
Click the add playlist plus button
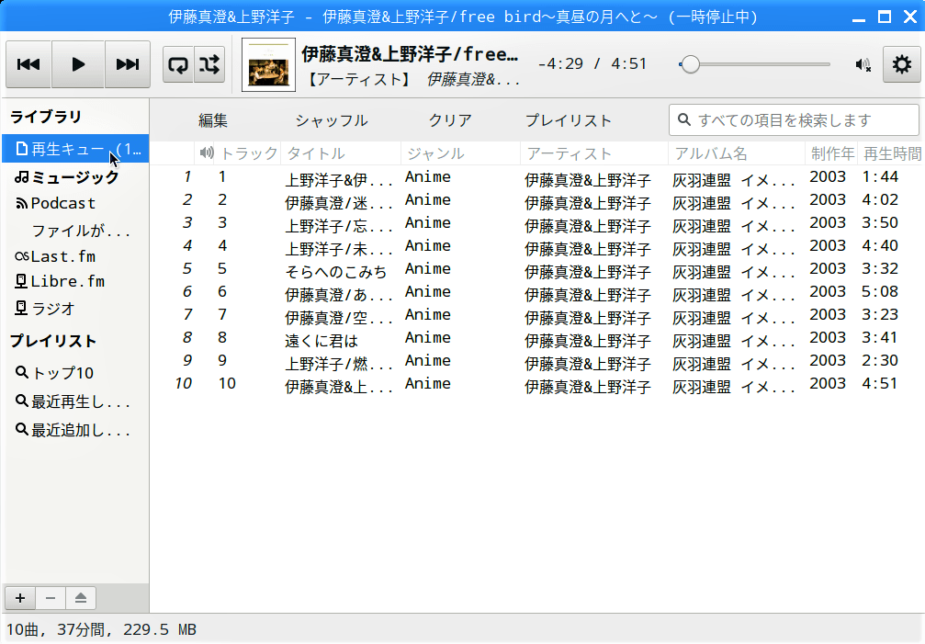[20, 598]
